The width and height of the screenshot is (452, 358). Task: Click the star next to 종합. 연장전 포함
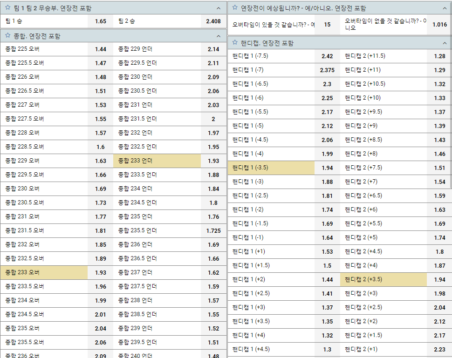(x=8, y=36)
